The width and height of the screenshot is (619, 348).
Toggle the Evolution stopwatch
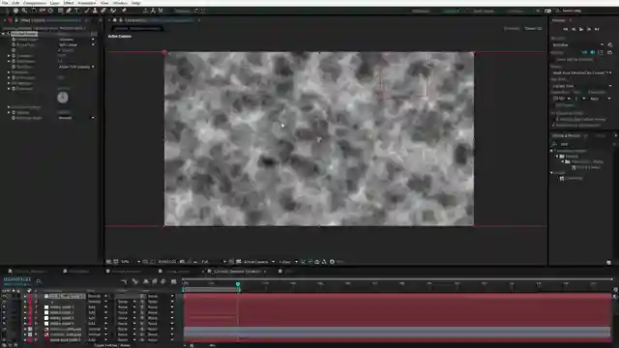[x=14, y=89]
